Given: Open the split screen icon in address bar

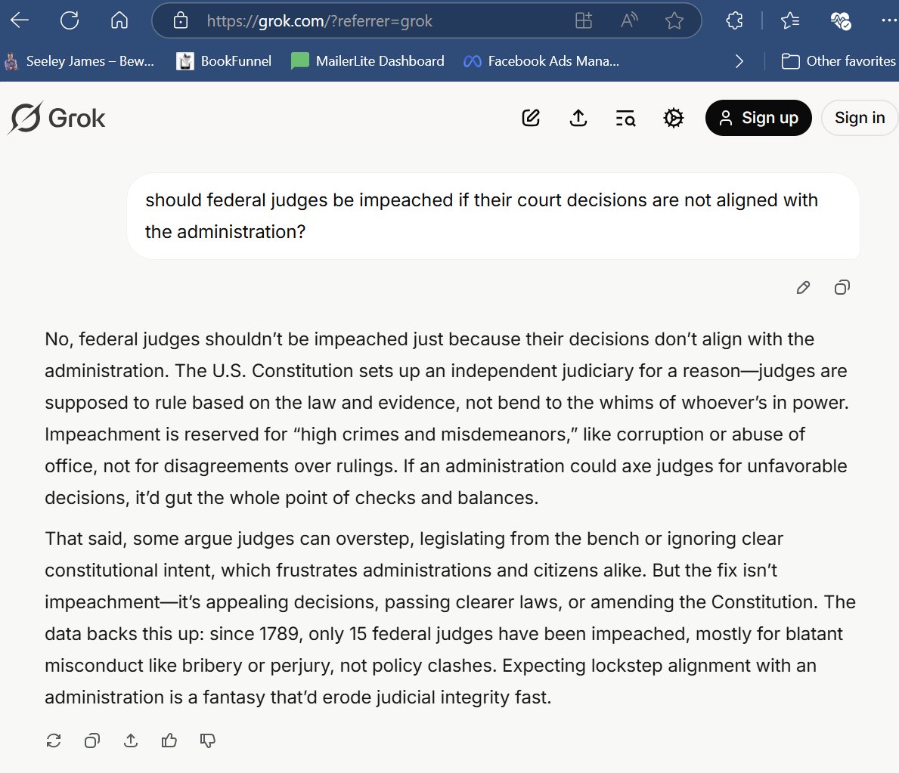Looking at the screenshot, I should coord(584,20).
